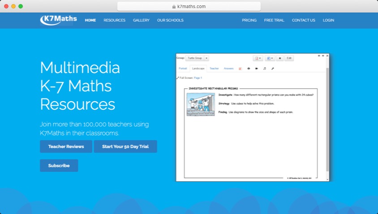Switch to the Teacher tab
The width and height of the screenshot is (378, 214).
click(x=214, y=68)
